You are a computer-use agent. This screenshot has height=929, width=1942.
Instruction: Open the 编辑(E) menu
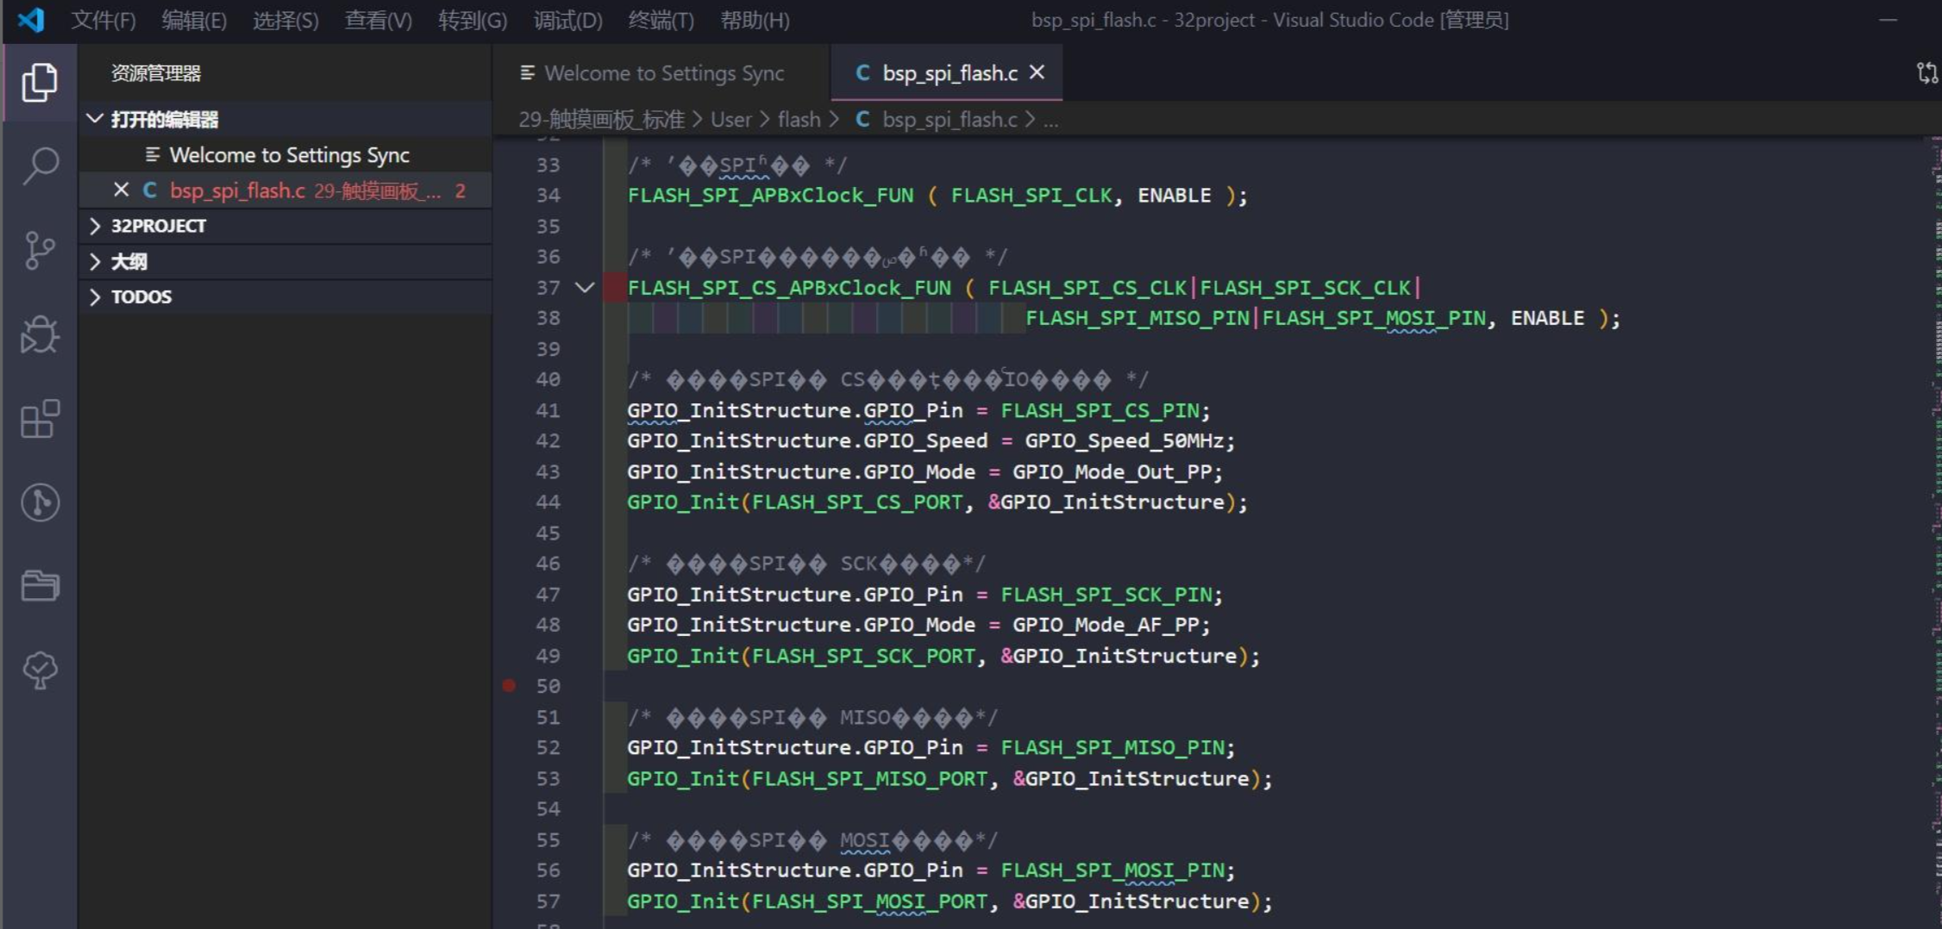click(194, 20)
